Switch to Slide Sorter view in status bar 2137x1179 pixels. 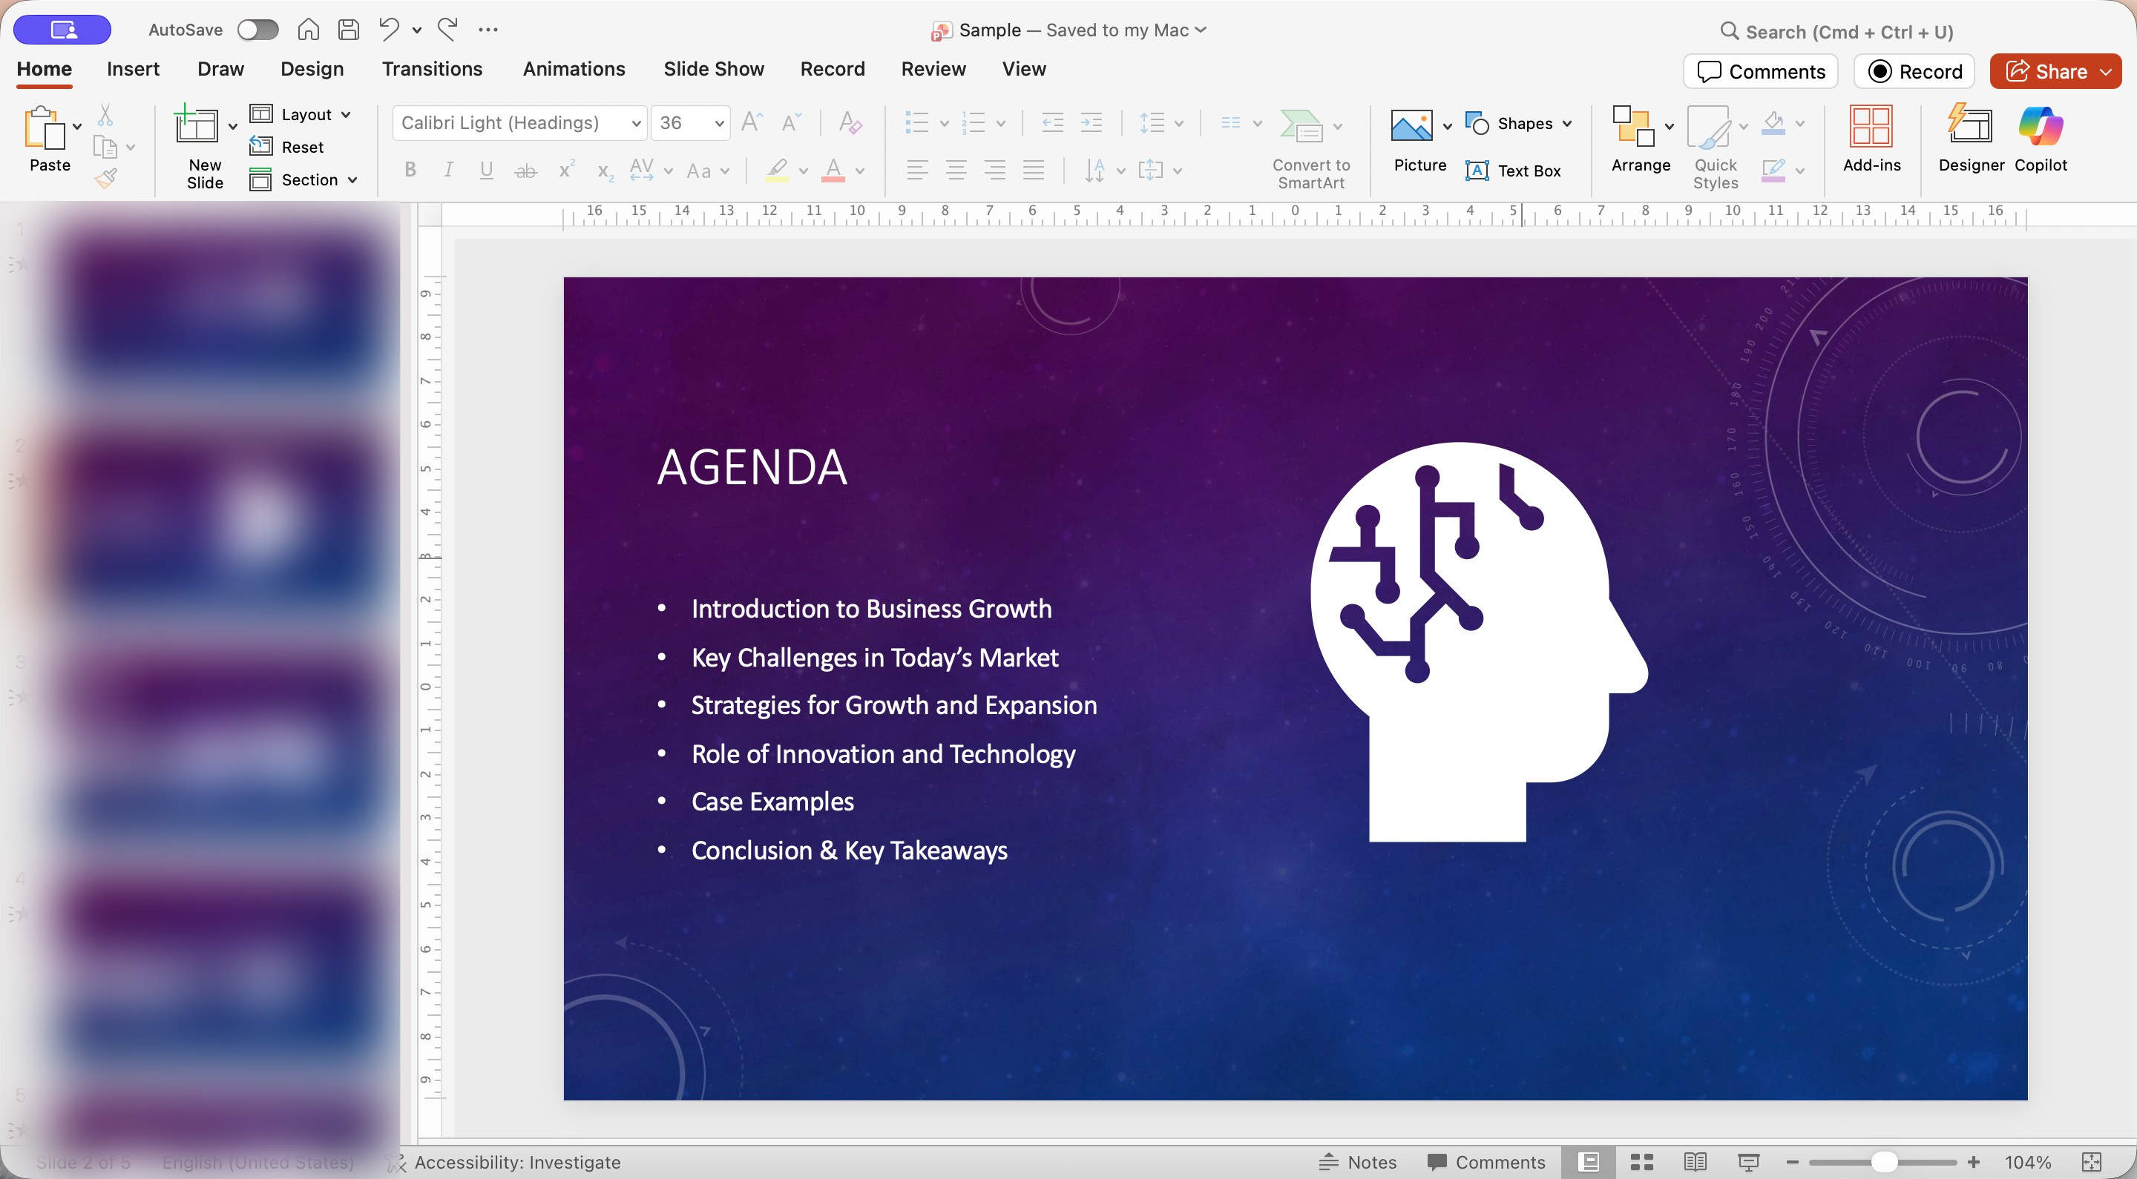point(1642,1162)
